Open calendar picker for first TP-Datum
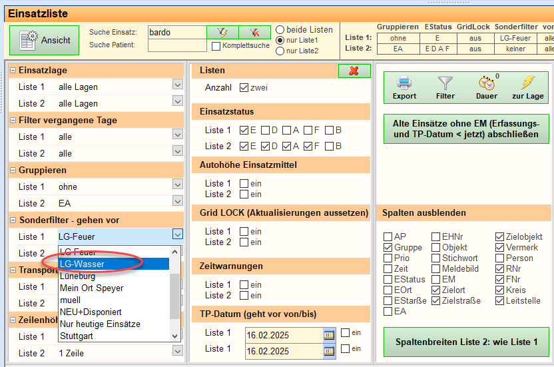The width and height of the screenshot is (554, 367). click(x=328, y=333)
